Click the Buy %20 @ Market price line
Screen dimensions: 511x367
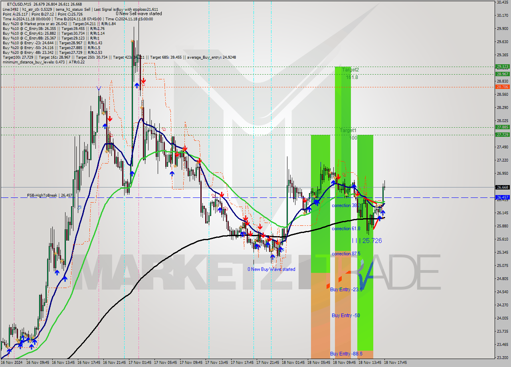pyautogui.click(x=59, y=24)
